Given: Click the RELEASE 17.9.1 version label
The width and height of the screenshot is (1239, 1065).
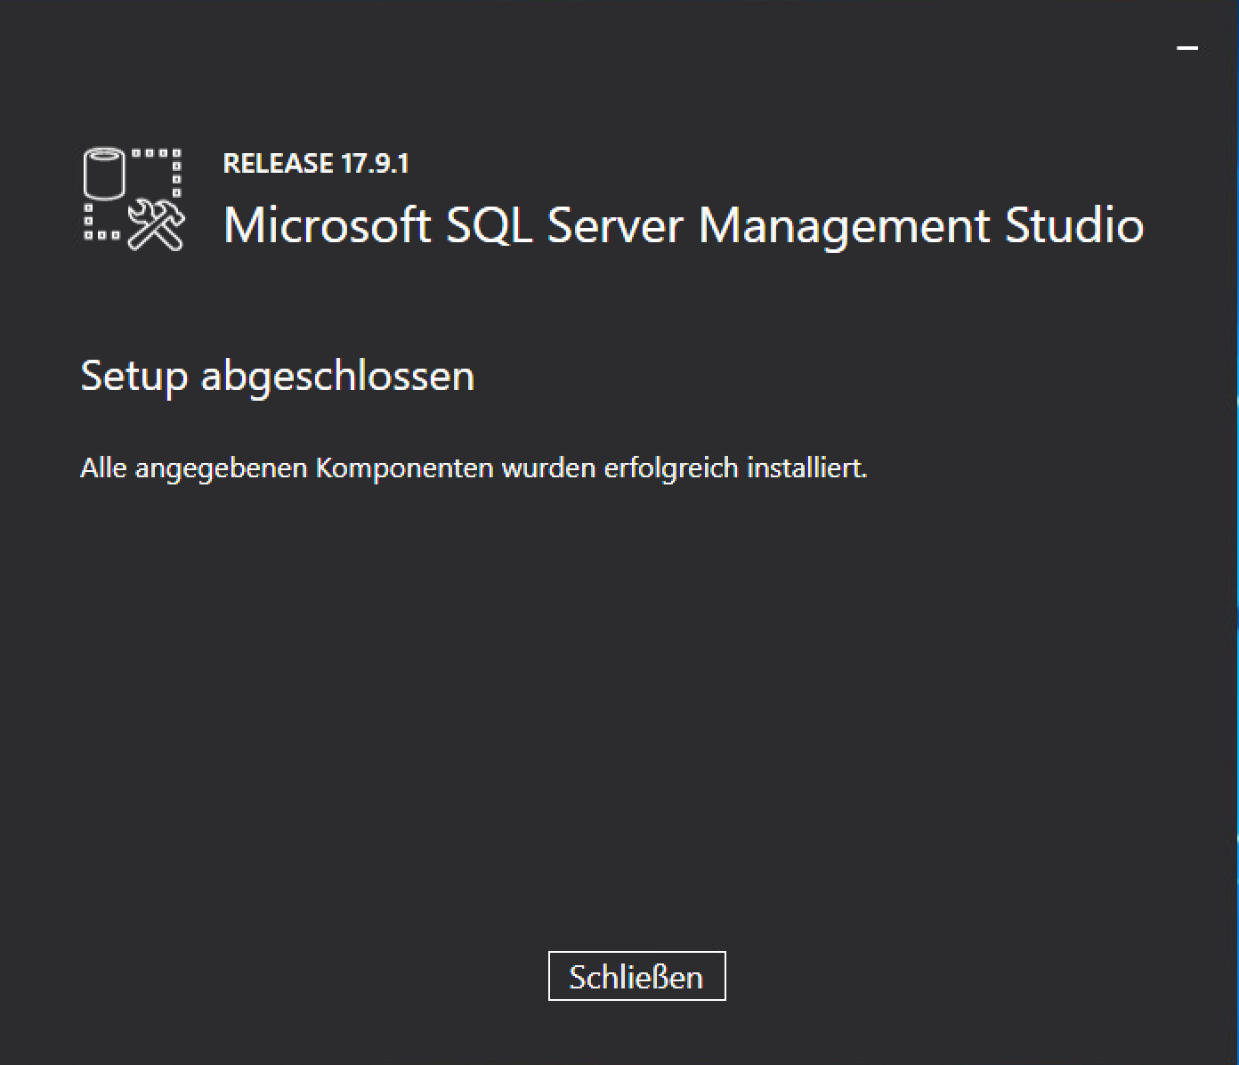Looking at the screenshot, I should [x=315, y=164].
